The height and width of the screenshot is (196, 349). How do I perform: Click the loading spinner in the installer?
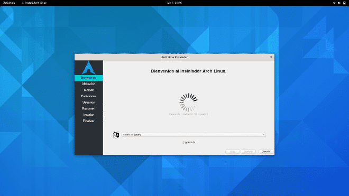click(x=189, y=102)
